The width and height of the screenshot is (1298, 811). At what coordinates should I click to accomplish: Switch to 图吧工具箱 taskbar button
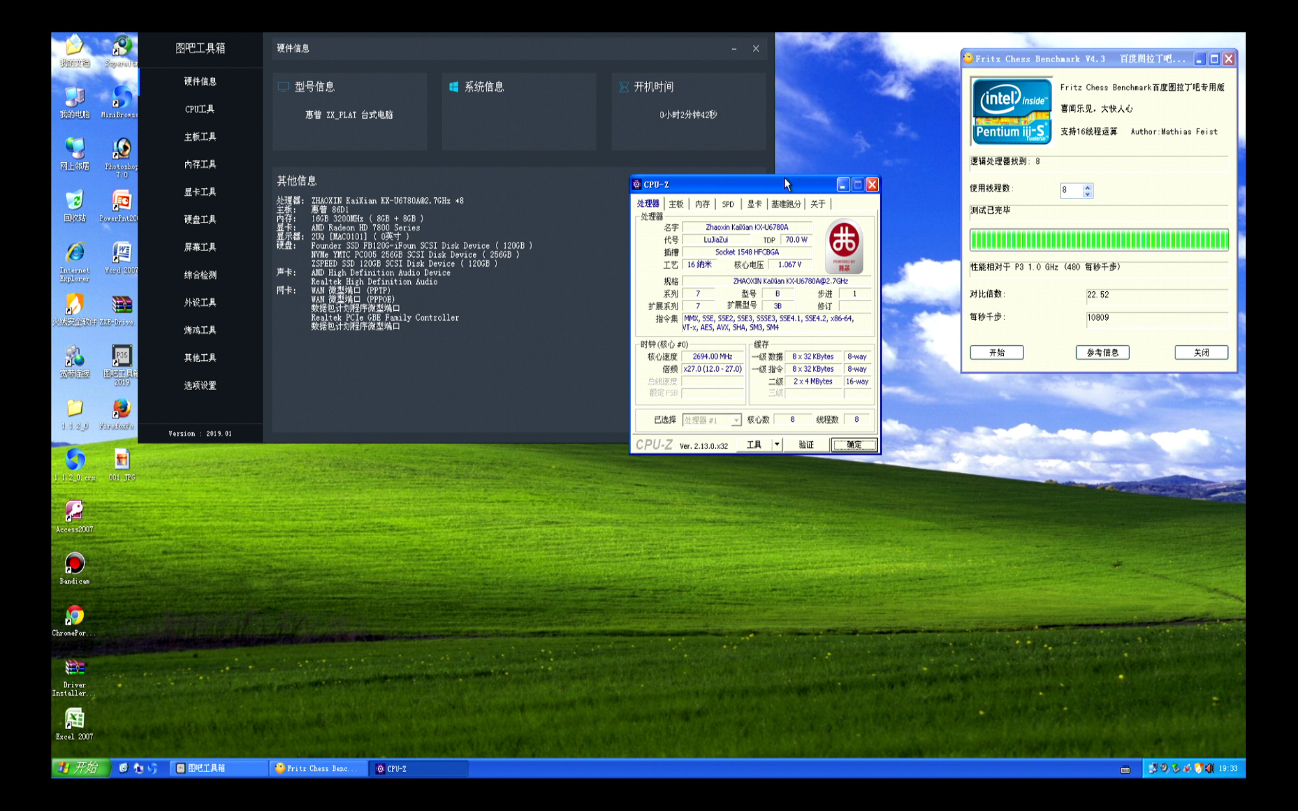(x=219, y=768)
